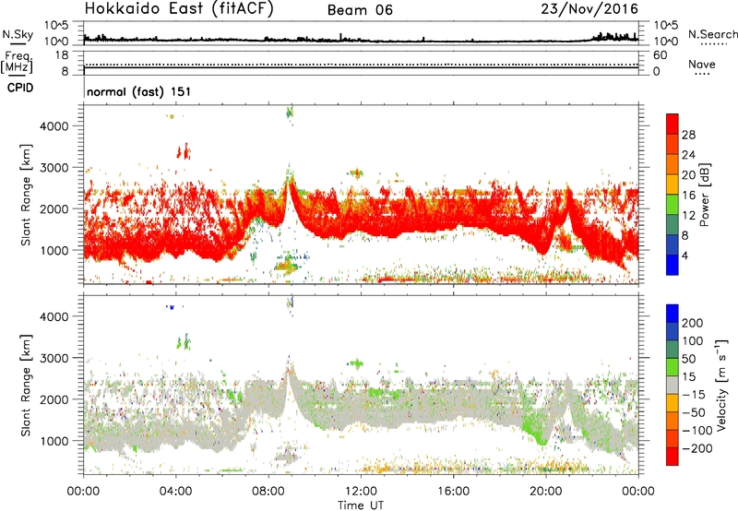Click the '28' Power colorbar label

point(688,135)
